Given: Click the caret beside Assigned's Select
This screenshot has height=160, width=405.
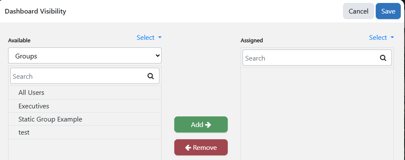Looking at the screenshot, I should [392, 38].
